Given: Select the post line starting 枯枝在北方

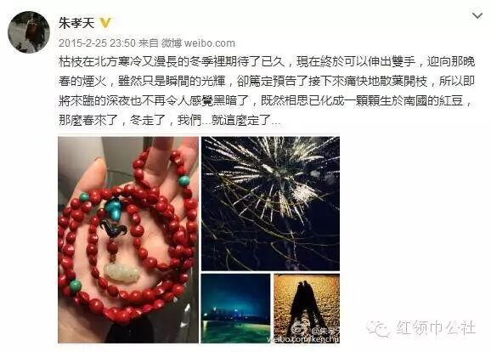Looking at the screenshot, I should pyautogui.click(x=267, y=62).
